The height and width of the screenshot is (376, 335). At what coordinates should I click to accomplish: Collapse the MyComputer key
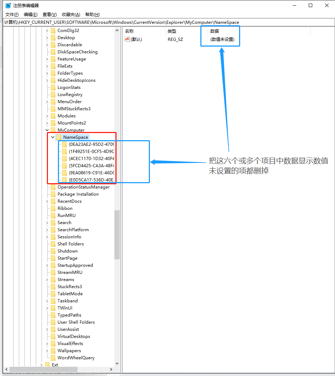point(47,130)
